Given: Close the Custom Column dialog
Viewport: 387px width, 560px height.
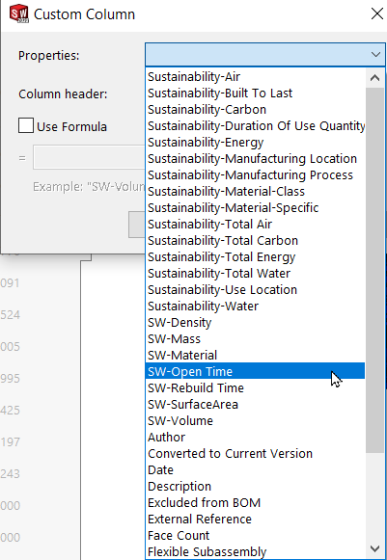Looking at the screenshot, I should [x=377, y=13].
